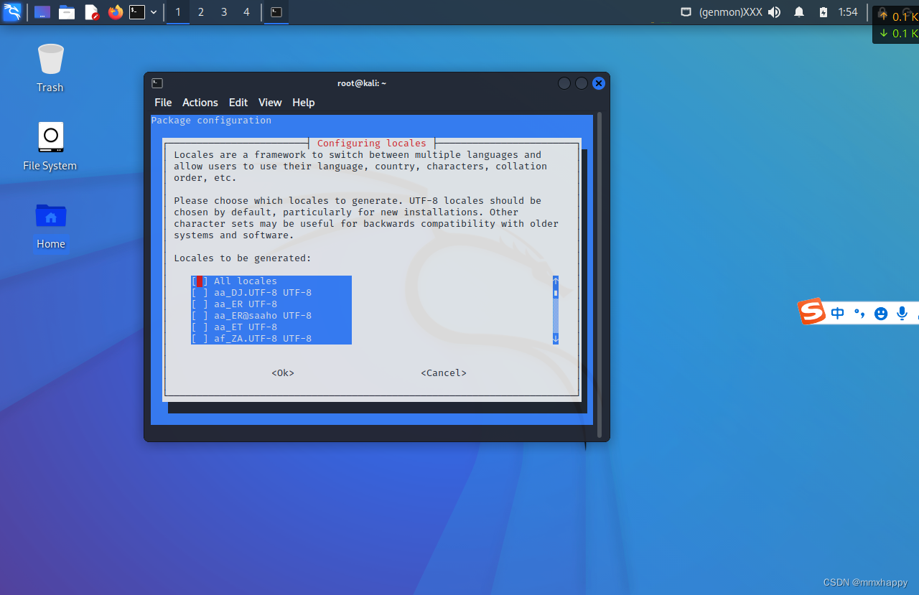
Task: Open the Sogou emoji smiley icon
Action: pyautogui.click(x=881, y=314)
